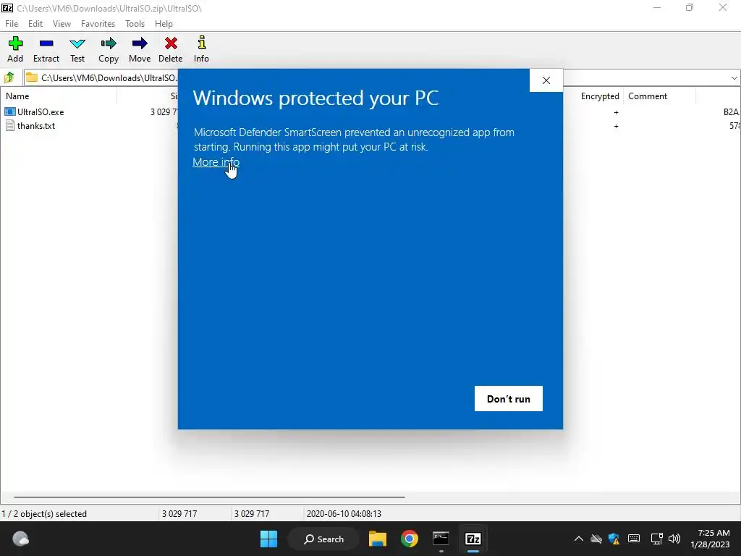741x556 pixels.
Task: Click the OneDrive cloud tray icon
Action: point(596,539)
